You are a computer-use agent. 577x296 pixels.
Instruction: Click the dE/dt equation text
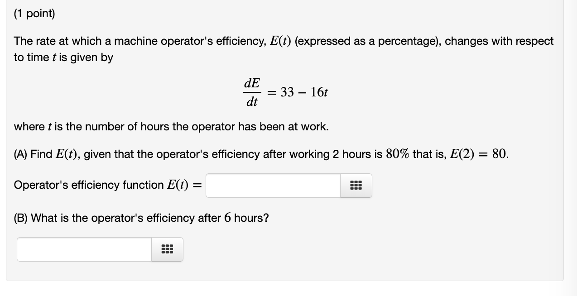[252, 92]
